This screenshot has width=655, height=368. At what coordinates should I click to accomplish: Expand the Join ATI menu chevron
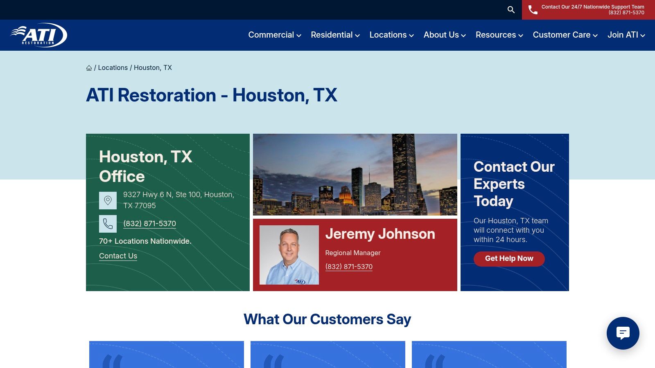(643, 36)
